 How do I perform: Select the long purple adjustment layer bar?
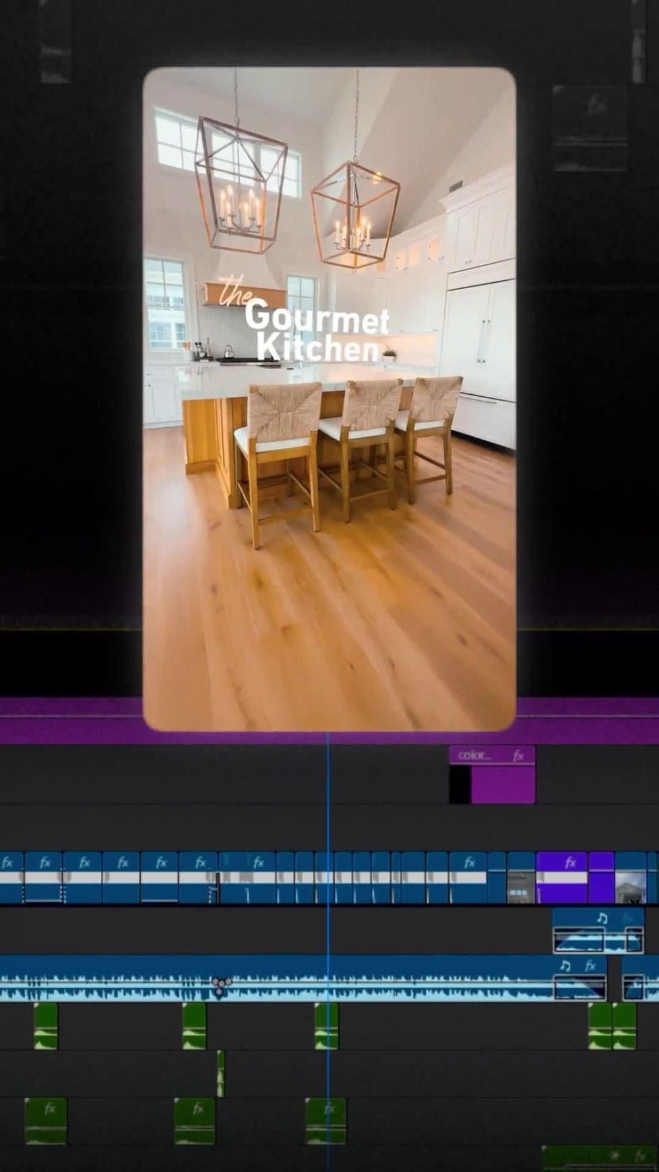329,722
